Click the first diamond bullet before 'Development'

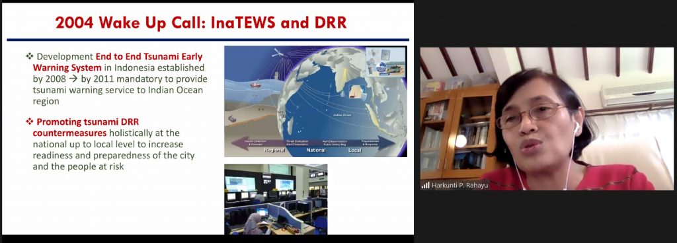pyautogui.click(x=29, y=56)
